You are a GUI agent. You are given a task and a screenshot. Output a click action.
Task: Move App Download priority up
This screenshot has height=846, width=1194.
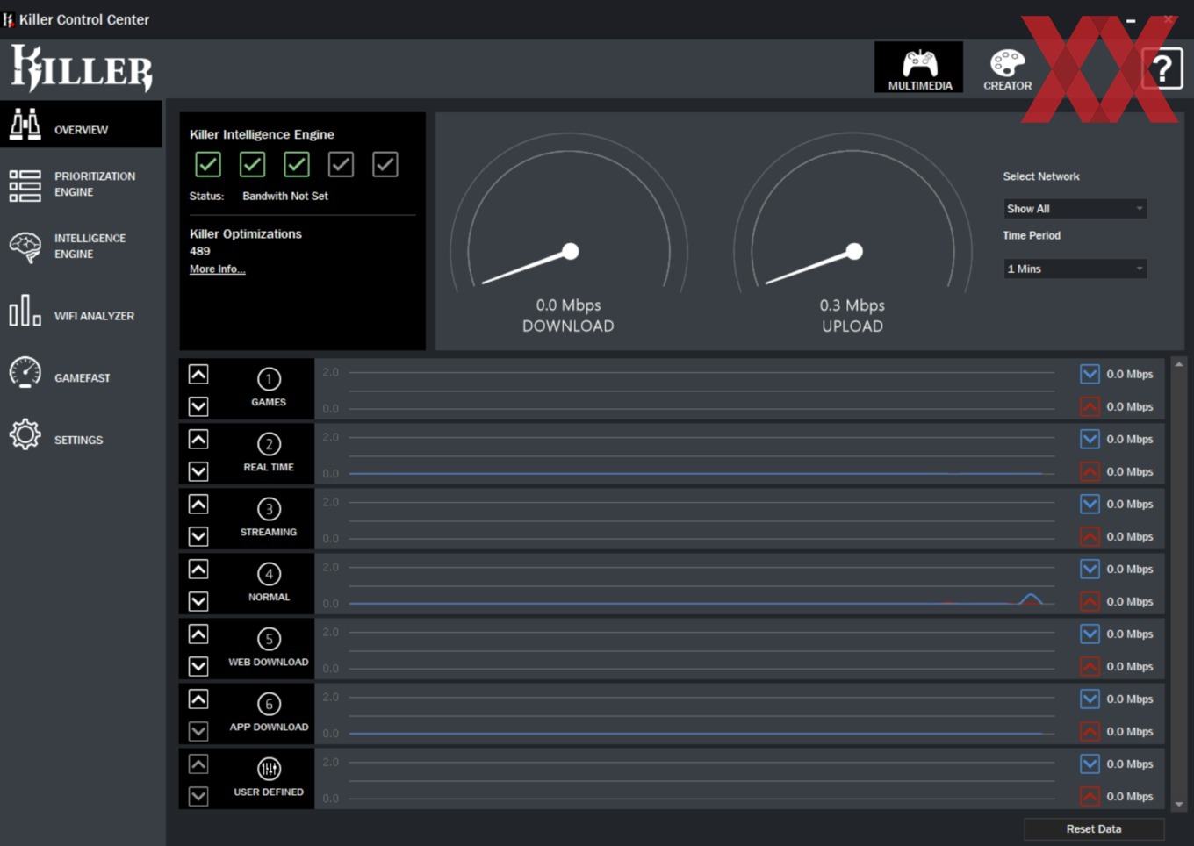pos(198,699)
